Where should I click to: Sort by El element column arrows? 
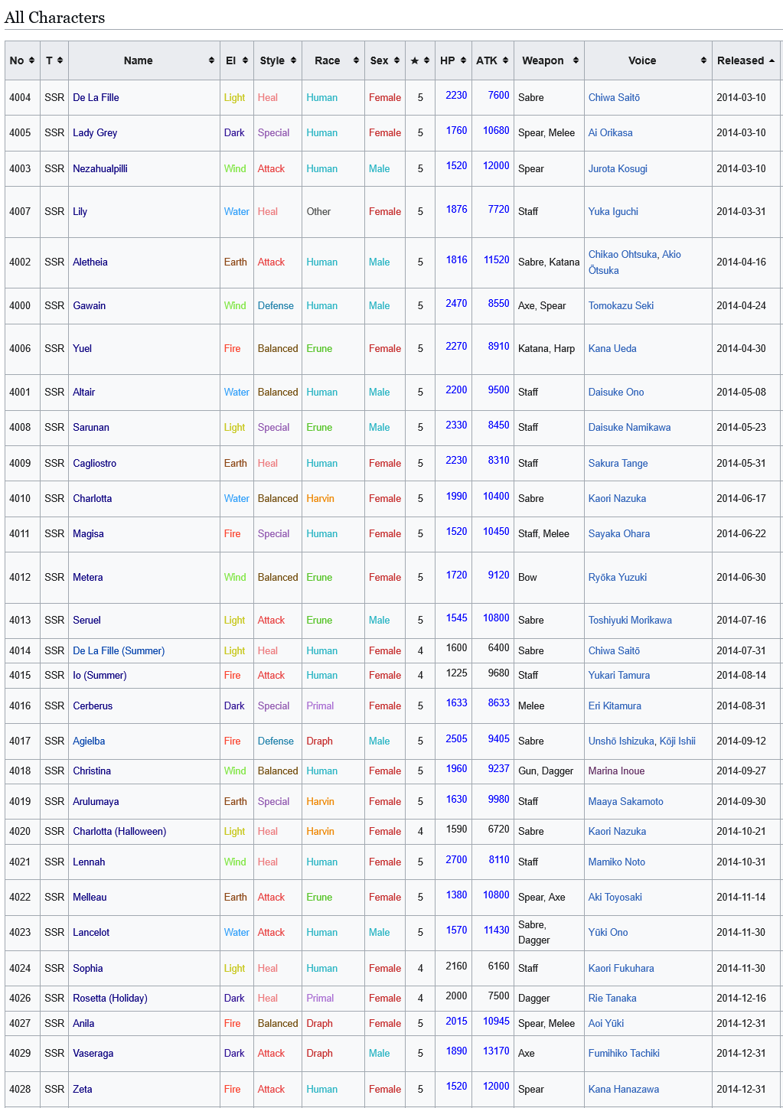[245, 60]
